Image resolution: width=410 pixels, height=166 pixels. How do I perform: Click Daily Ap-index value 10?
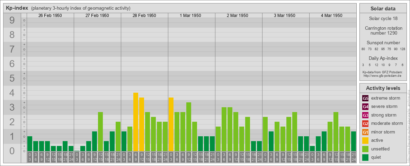383,65
